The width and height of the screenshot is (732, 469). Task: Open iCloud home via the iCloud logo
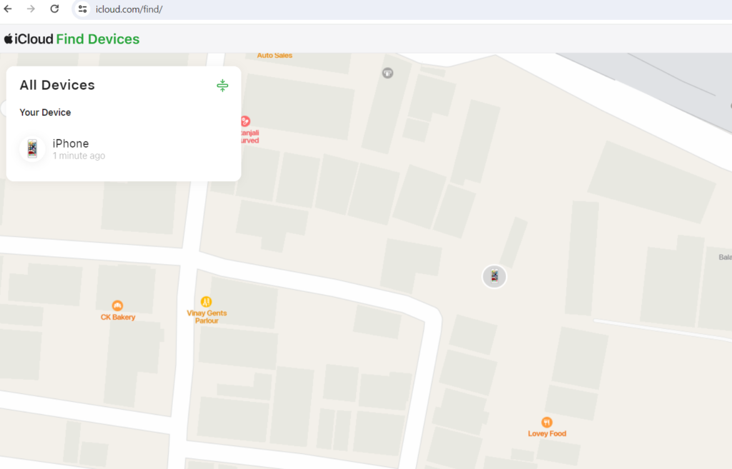[x=29, y=39]
